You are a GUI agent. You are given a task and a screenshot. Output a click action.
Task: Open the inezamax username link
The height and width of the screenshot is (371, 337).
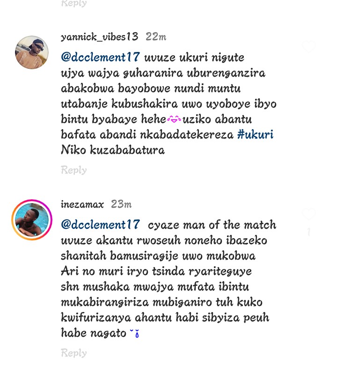82,204
